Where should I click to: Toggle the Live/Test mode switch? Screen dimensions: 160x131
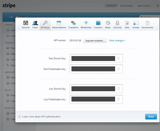(19, 17)
